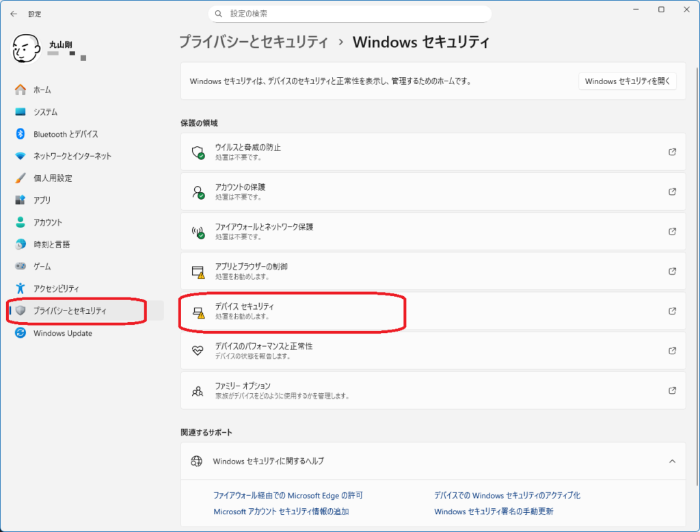Click the user avatar picture
The width and height of the screenshot is (700, 532).
click(x=25, y=49)
